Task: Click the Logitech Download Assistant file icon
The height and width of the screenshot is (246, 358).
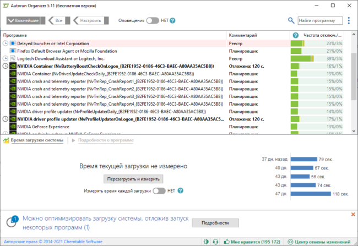Action: point(13,59)
